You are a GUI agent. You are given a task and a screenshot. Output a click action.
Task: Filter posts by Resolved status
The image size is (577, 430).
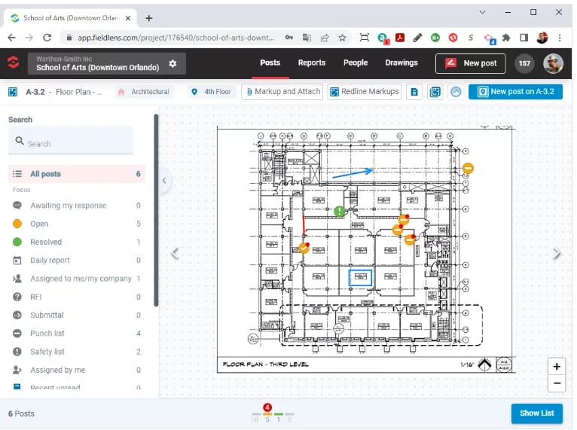tap(46, 242)
